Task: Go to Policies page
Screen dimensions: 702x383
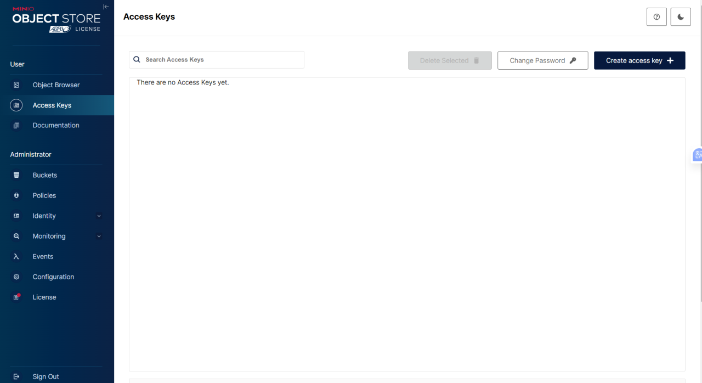Action: coord(56,195)
